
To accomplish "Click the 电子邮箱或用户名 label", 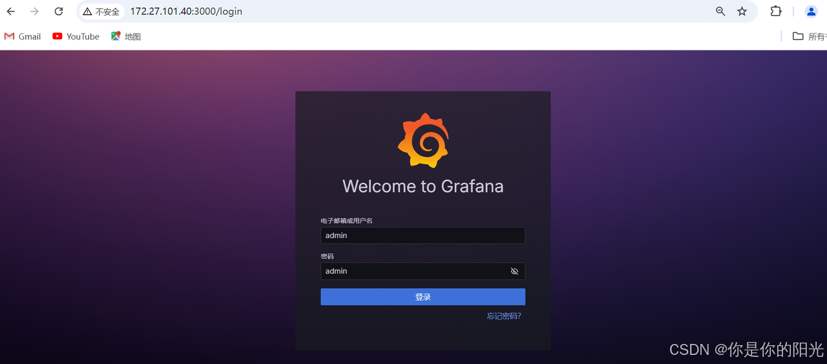I will coord(346,220).
